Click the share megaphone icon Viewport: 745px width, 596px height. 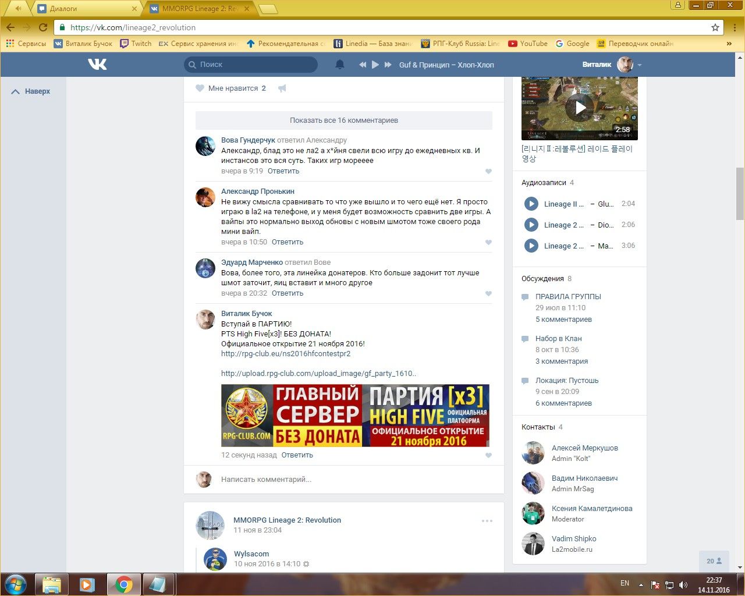(x=282, y=88)
